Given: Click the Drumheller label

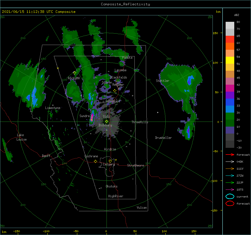Looking at the screenshot, I should pos(163,138).
